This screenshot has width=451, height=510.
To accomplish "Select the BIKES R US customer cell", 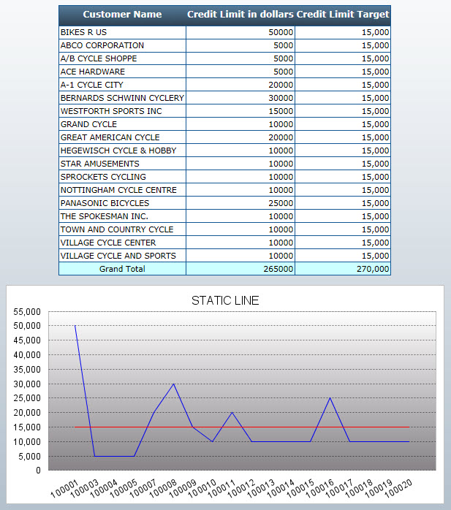I will (122, 33).
